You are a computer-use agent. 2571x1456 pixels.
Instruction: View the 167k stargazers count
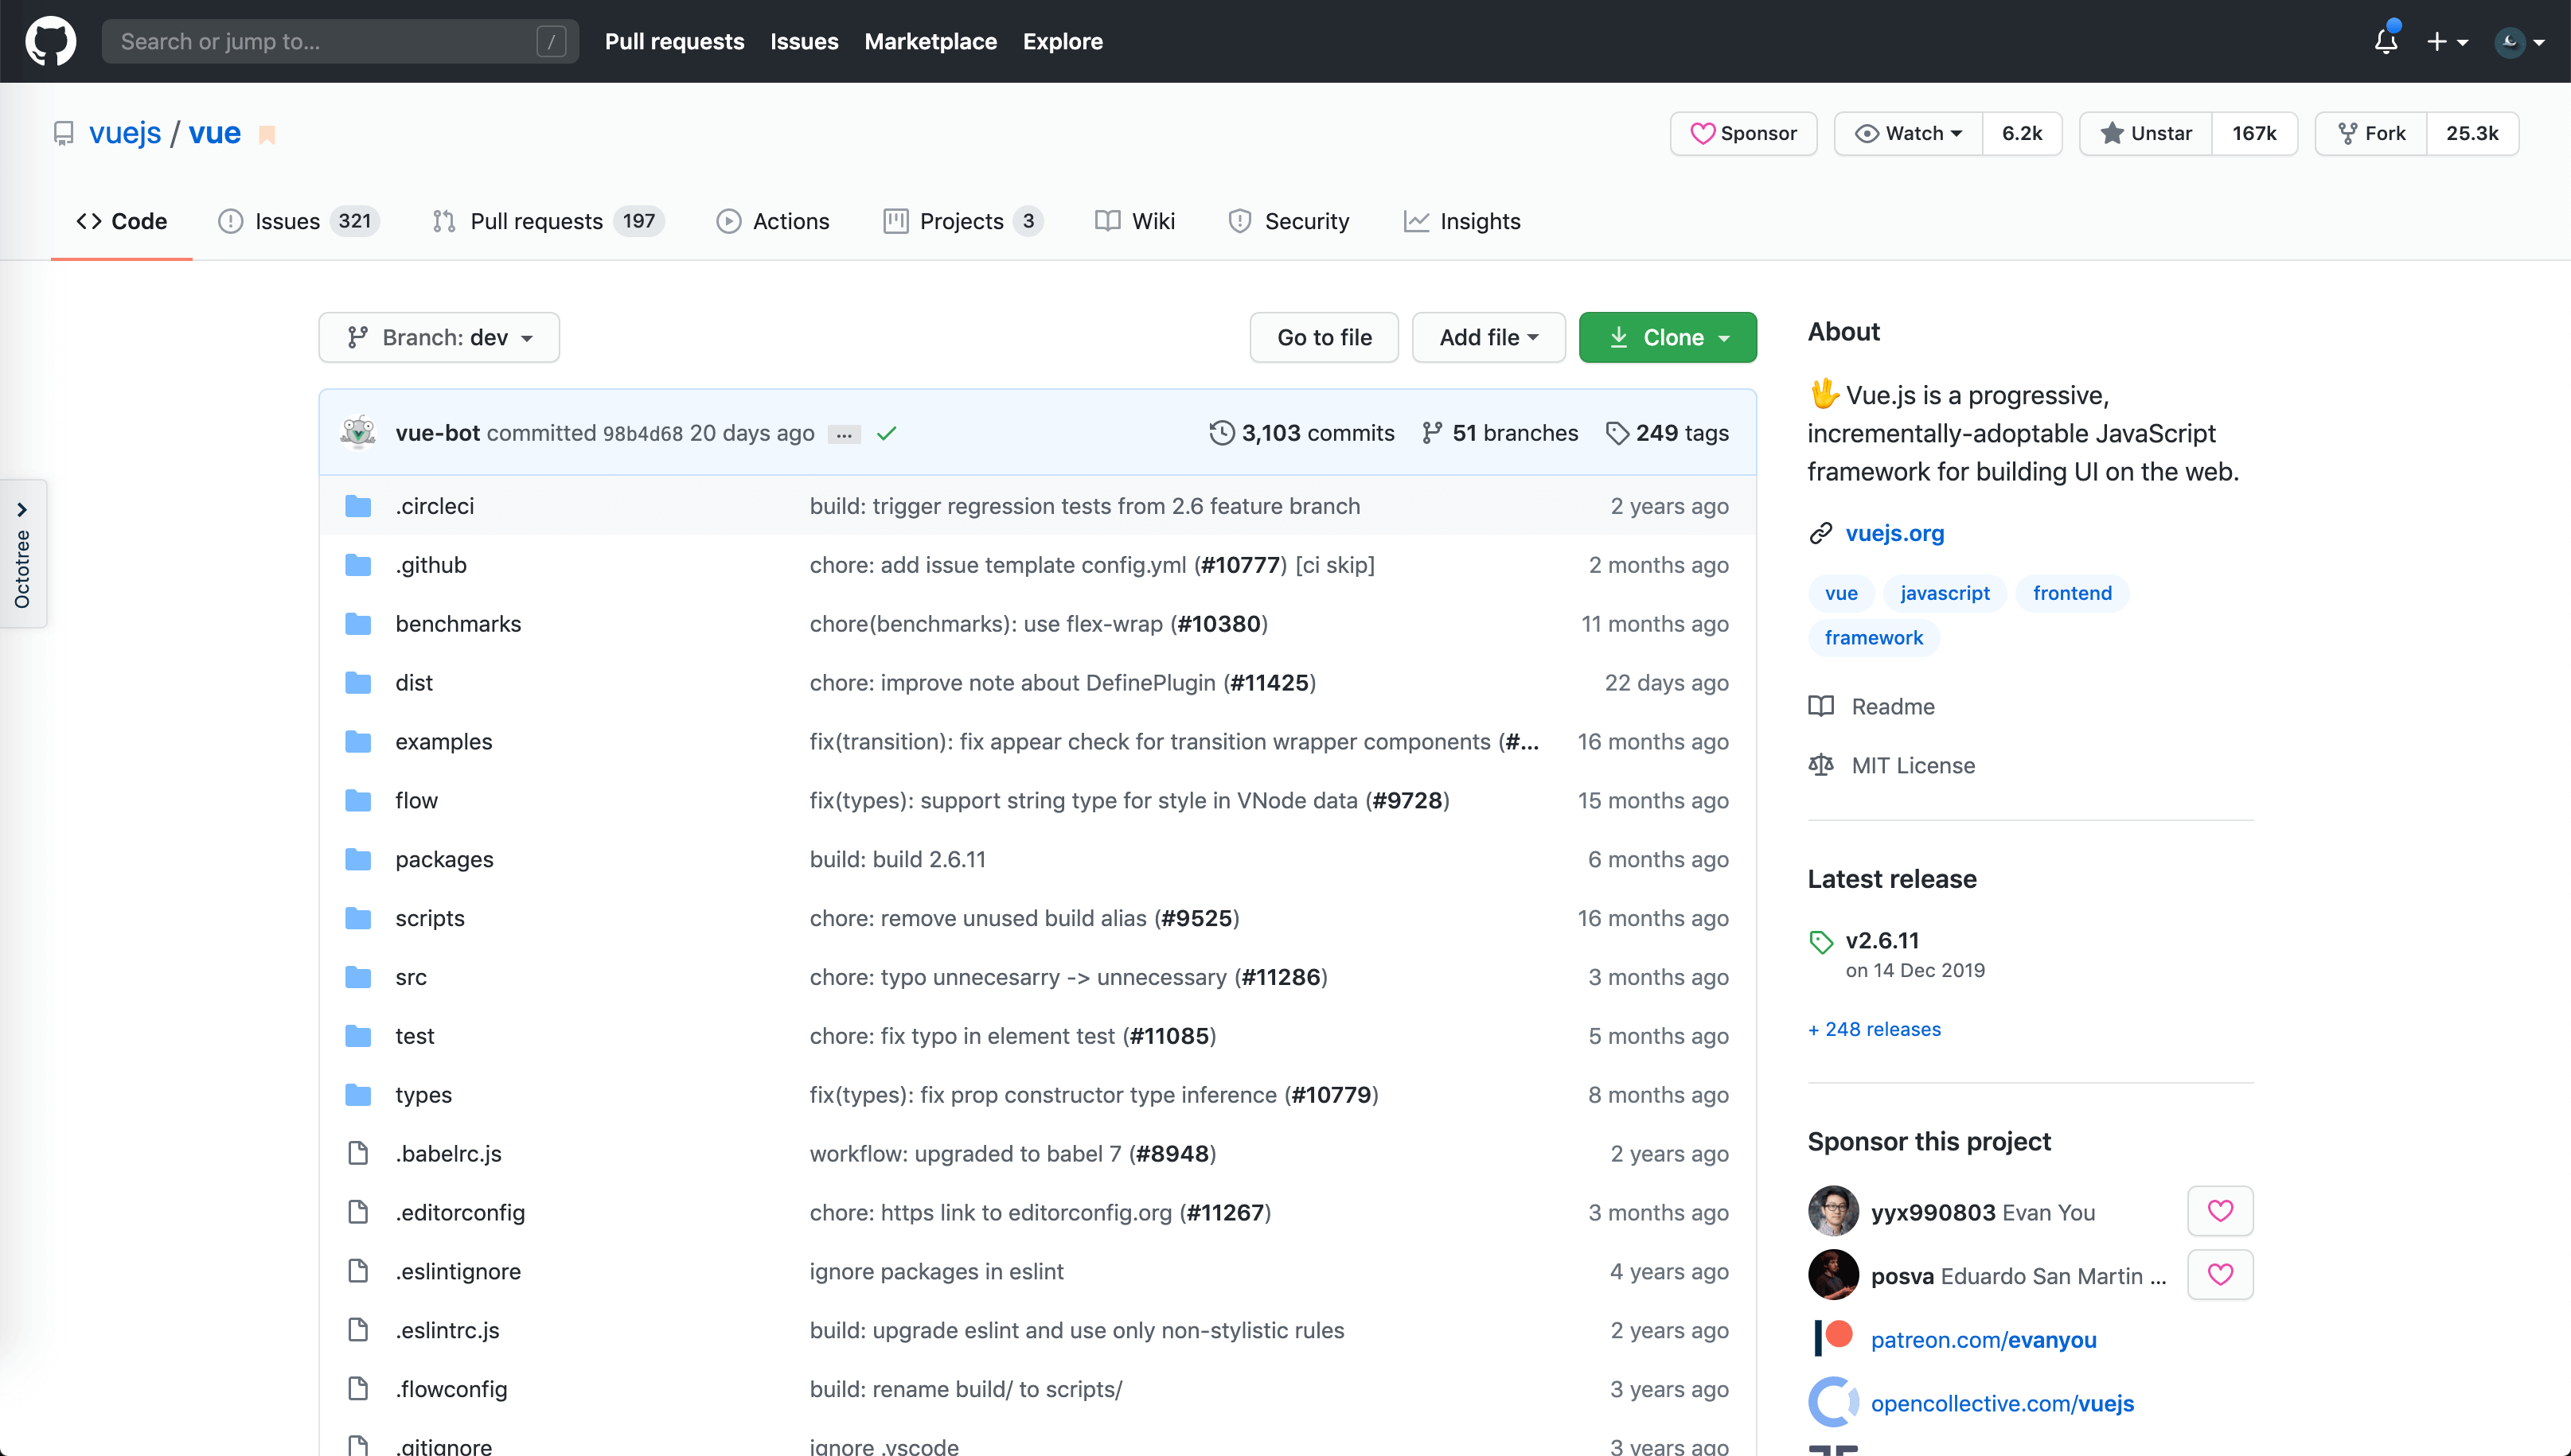(2254, 133)
